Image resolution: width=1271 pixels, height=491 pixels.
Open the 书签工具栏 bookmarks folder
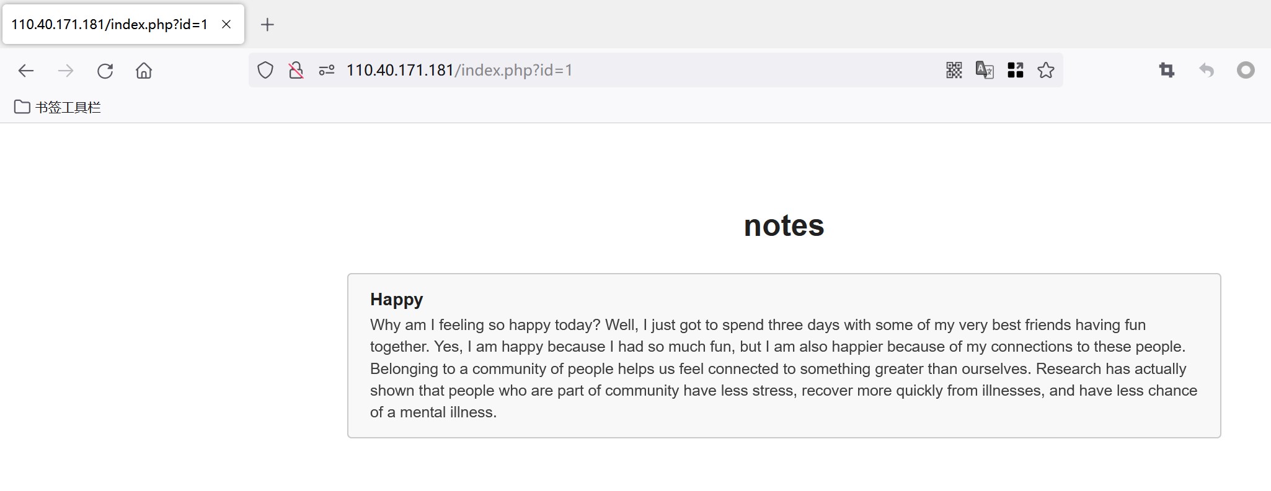point(58,107)
